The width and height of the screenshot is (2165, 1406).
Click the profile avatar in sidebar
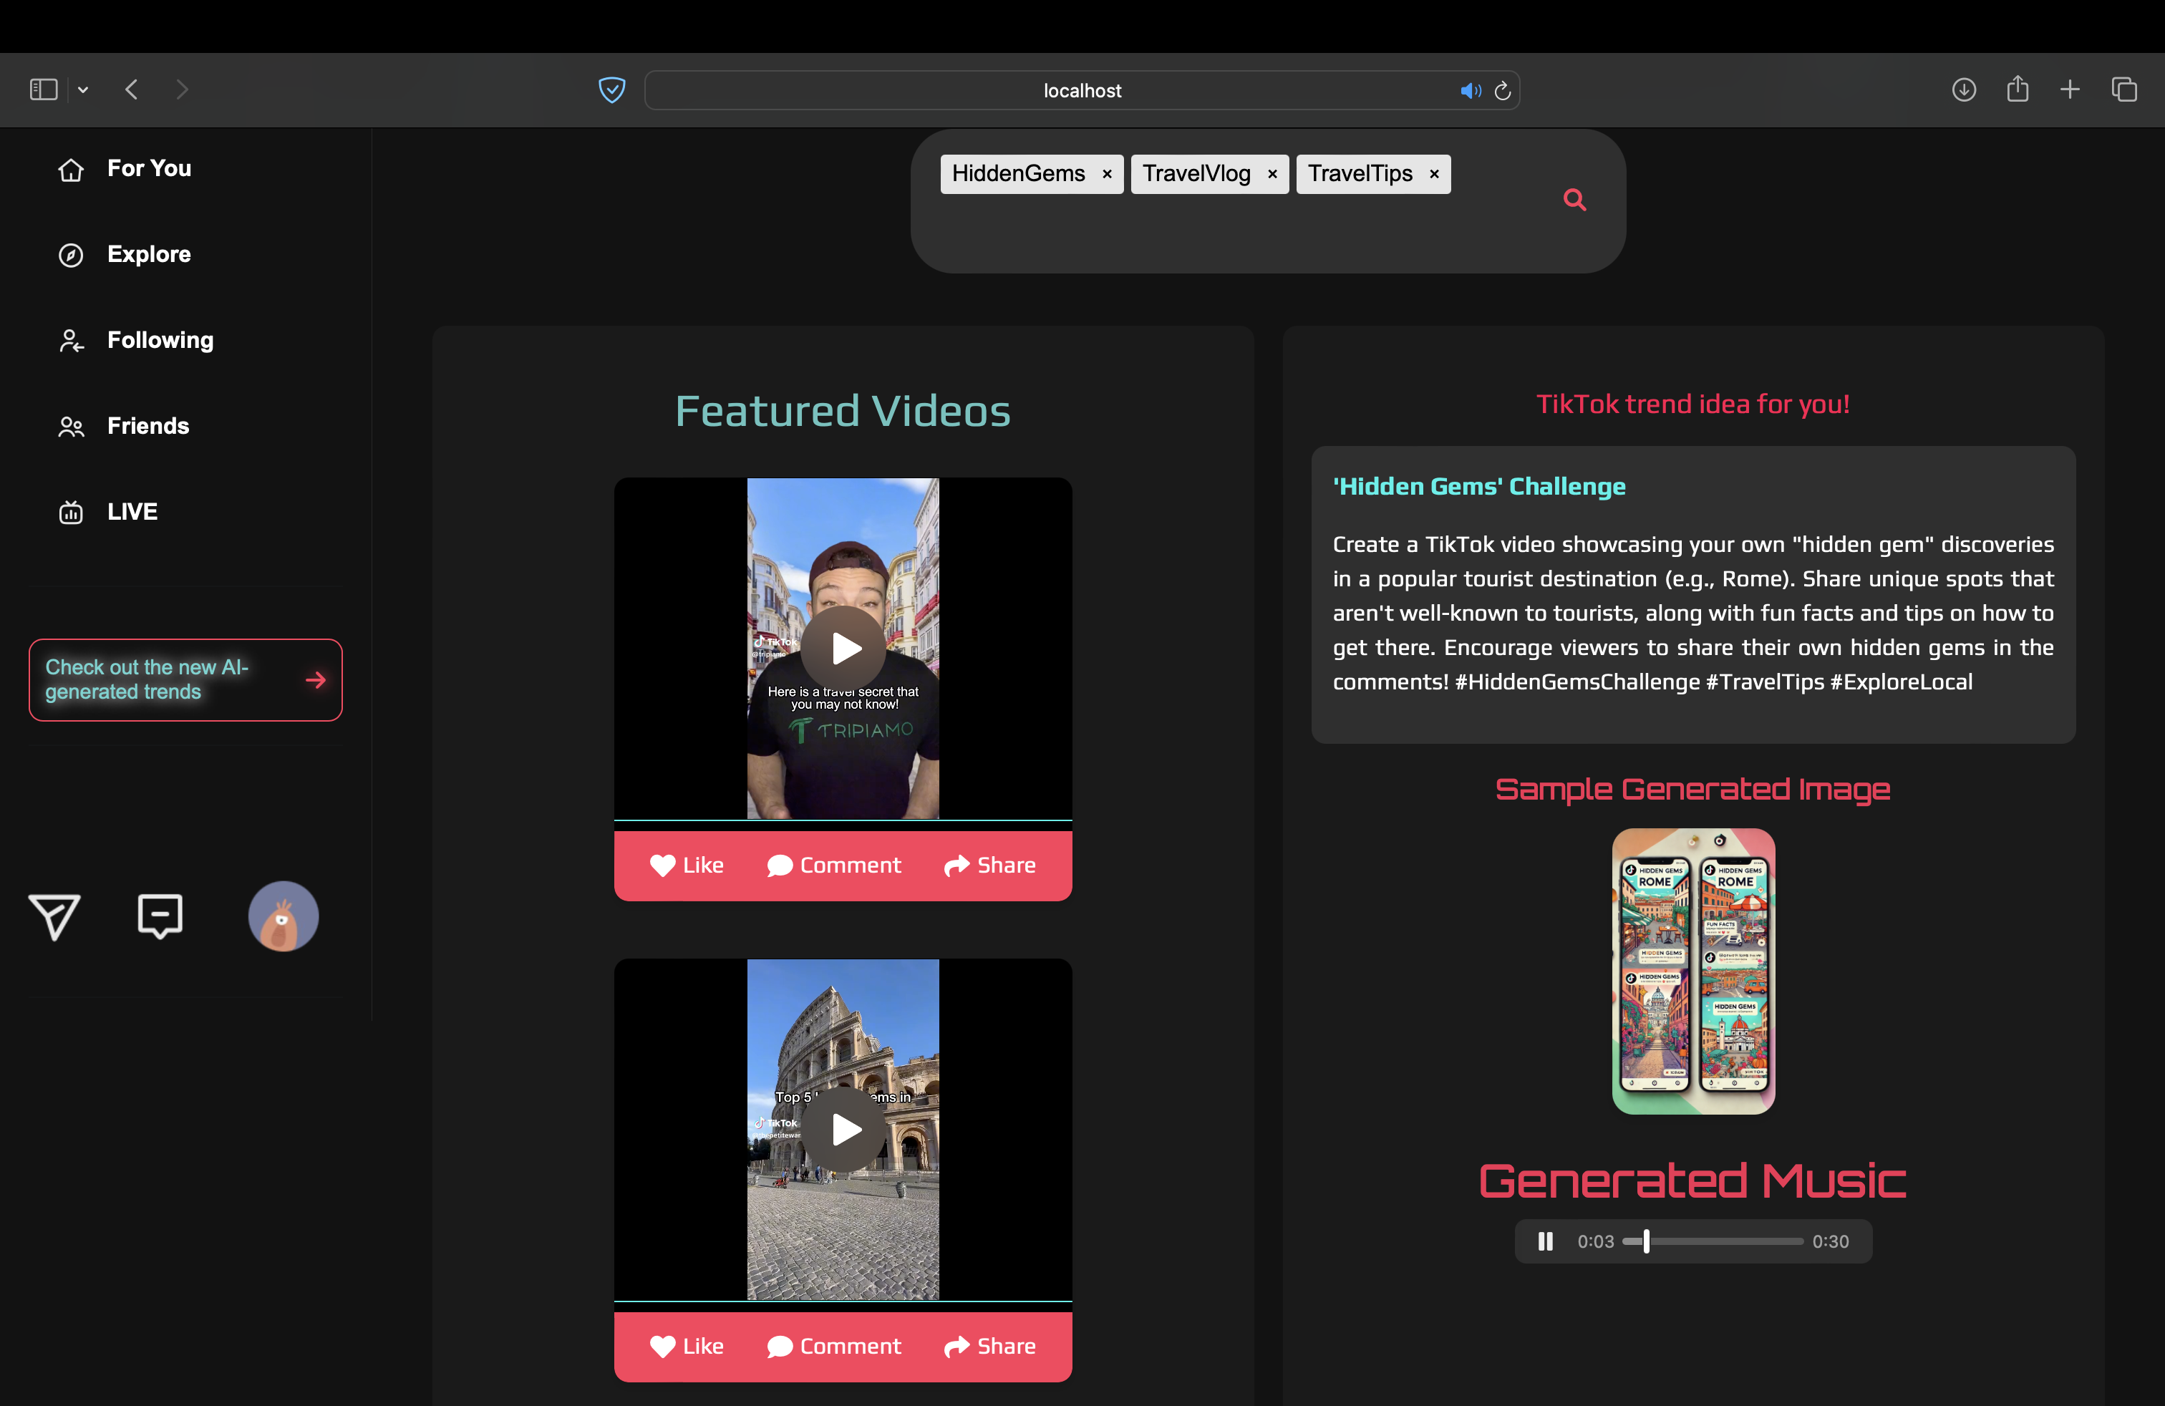[283, 916]
